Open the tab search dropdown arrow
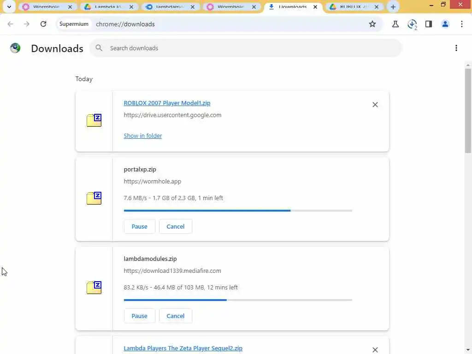The width and height of the screenshot is (472, 354). pos(9,6)
